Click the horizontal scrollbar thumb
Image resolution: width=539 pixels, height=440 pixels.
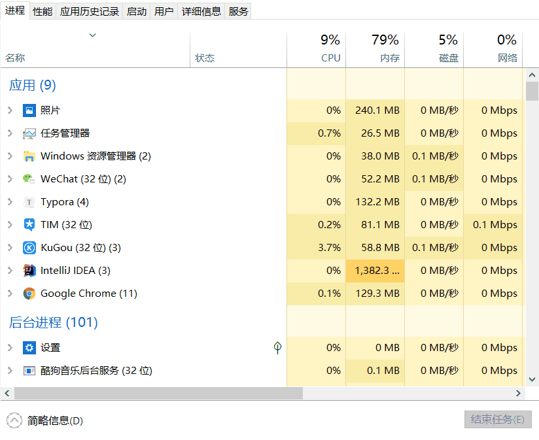pos(157,394)
